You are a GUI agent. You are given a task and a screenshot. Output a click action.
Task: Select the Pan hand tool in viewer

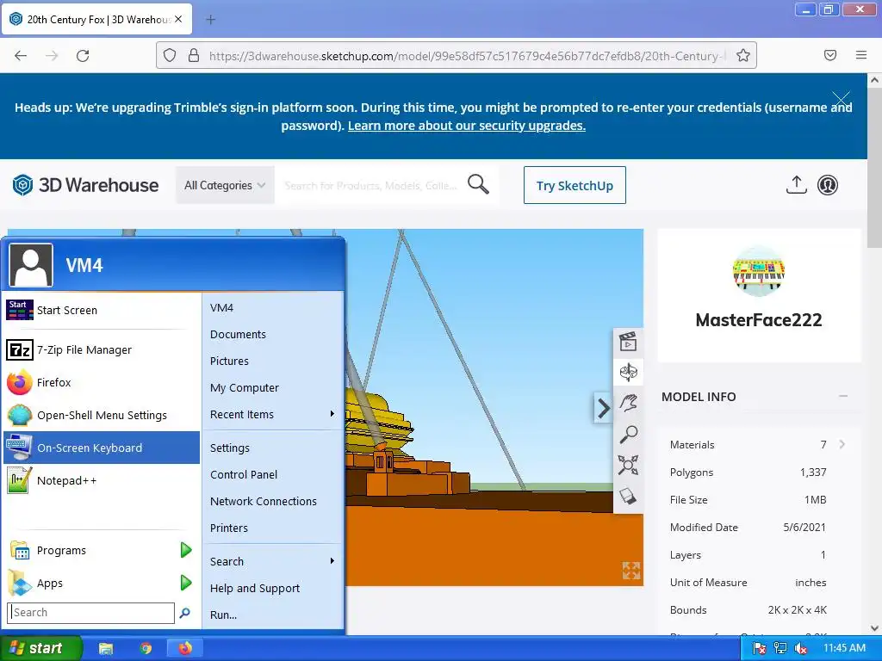point(628,403)
